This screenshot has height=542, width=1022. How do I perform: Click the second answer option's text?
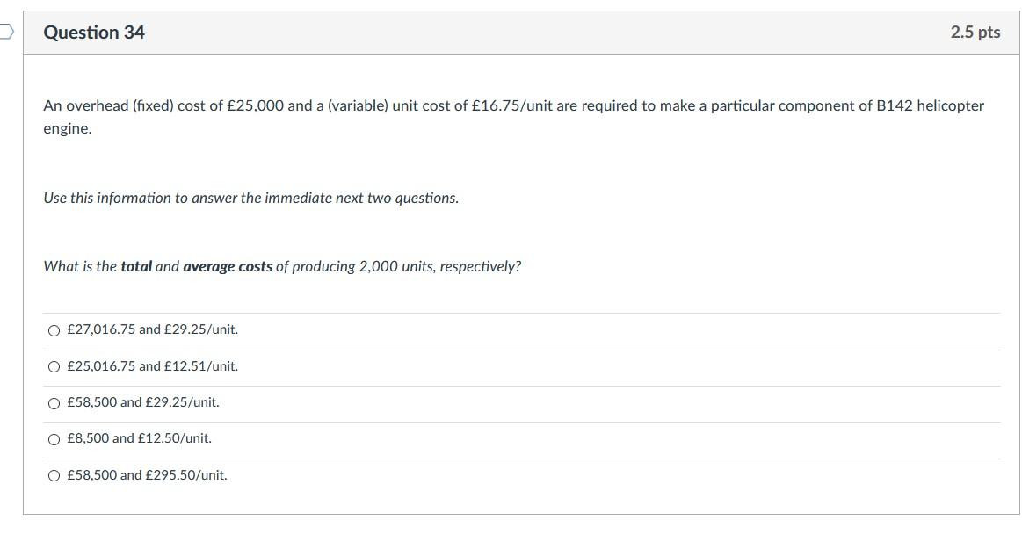pyautogui.click(x=152, y=366)
